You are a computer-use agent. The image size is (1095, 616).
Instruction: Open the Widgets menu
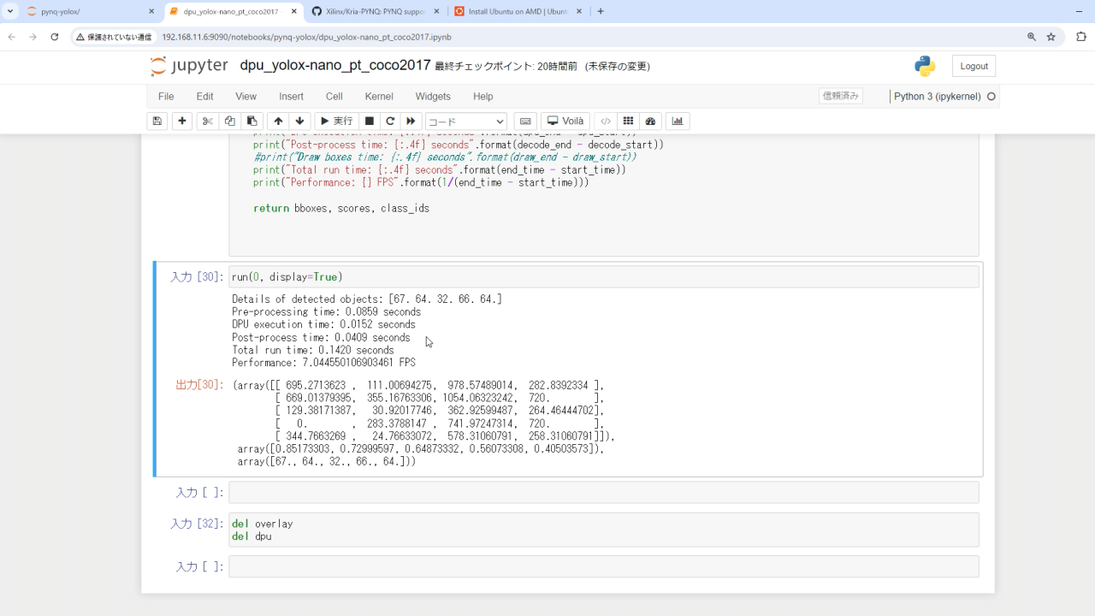click(x=433, y=97)
